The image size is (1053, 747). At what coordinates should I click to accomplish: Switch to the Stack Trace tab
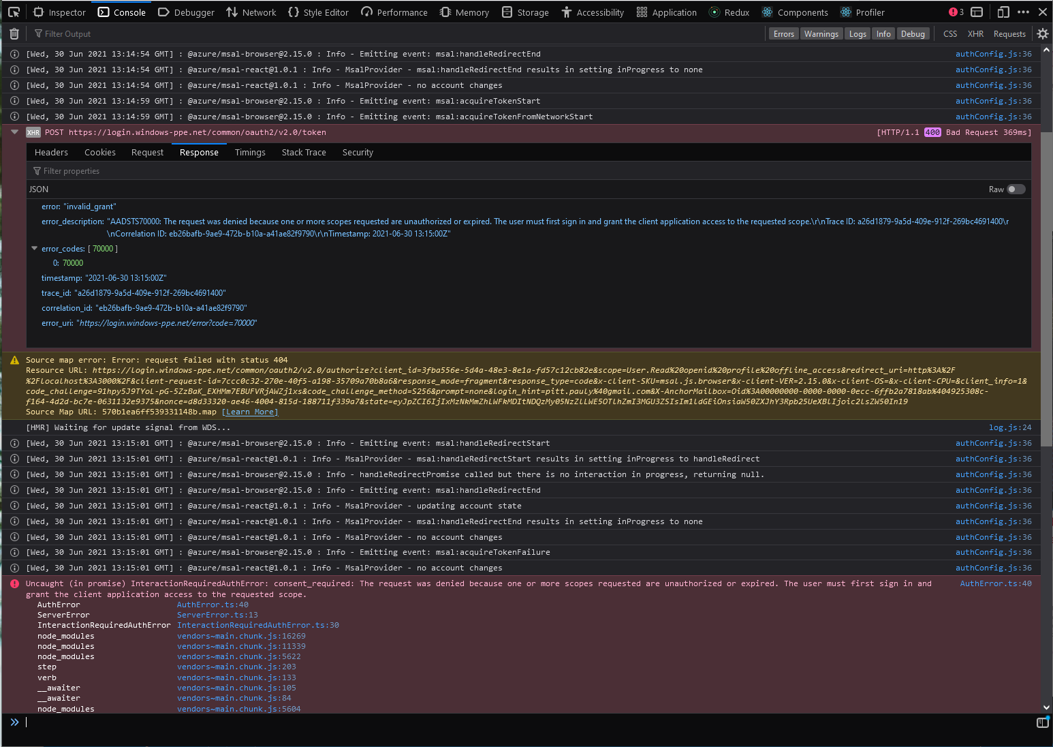(x=304, y=152)
